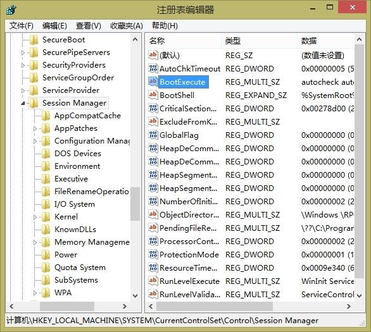Image resolution: width=371 pixels, height=332 pixels.
Task: Click the AutoChkTimeout DWORD value icon
Action: pos(153,68)
